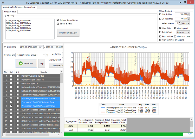Click the red star max marker on chart
The height and width of the screenshot is (139, 195).
(x=88, y=57)
